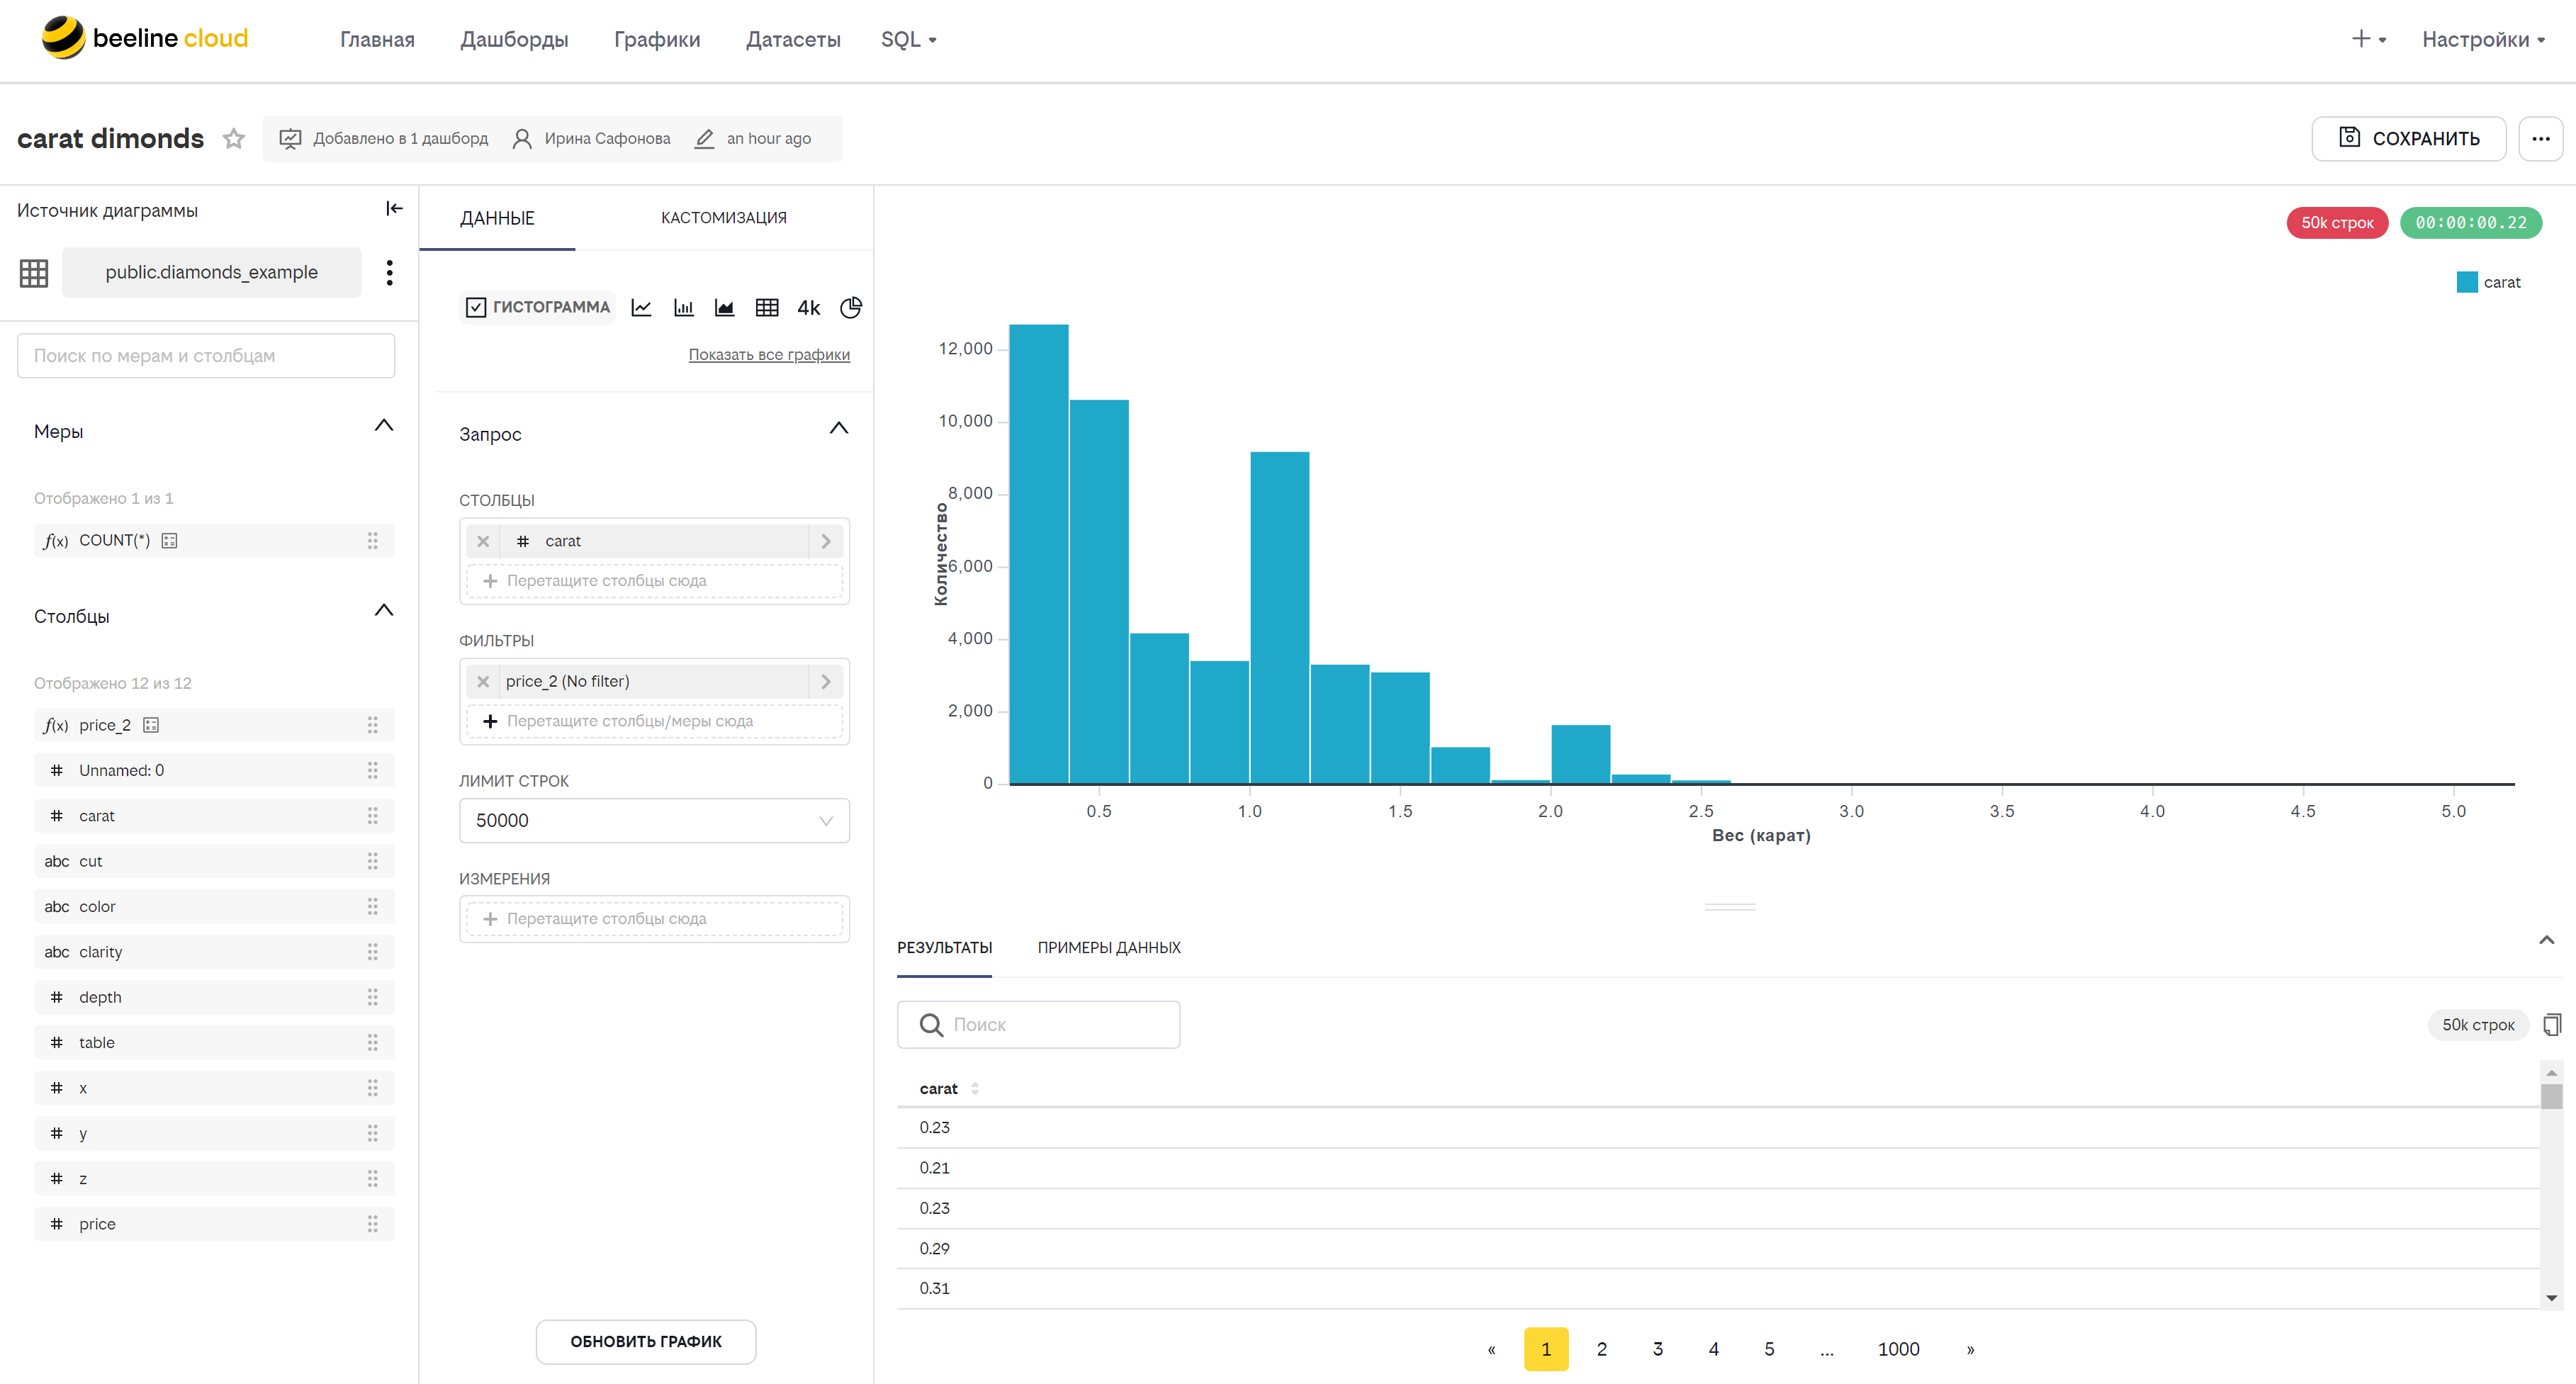Click the Сохранить button

2408,138
